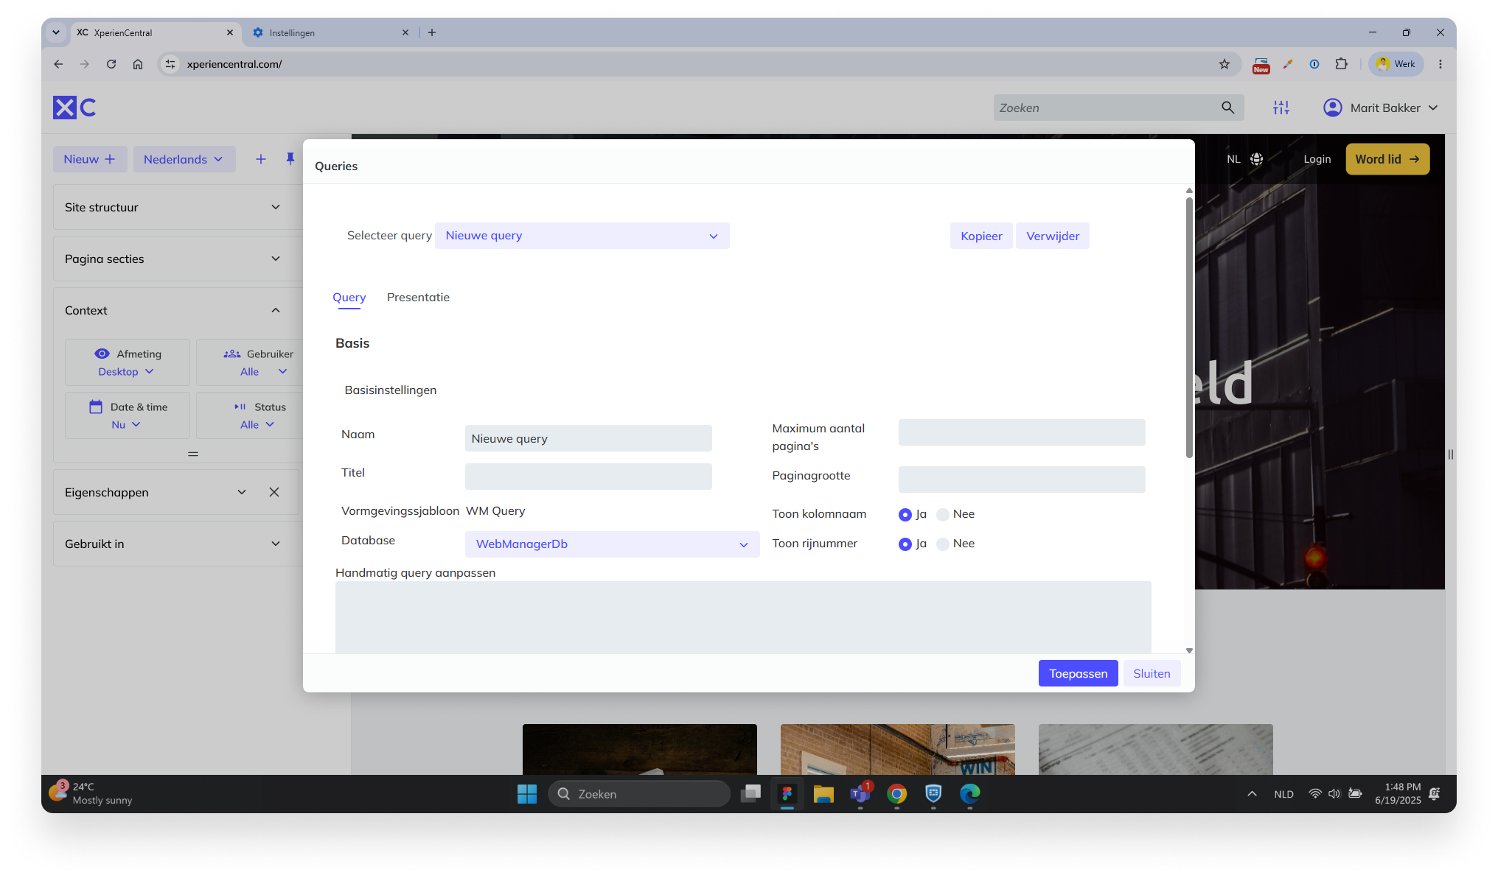Open a new browser tab
Image resolution: width=1498 pixels, height=878 pixels.
(x=432, y=32)
